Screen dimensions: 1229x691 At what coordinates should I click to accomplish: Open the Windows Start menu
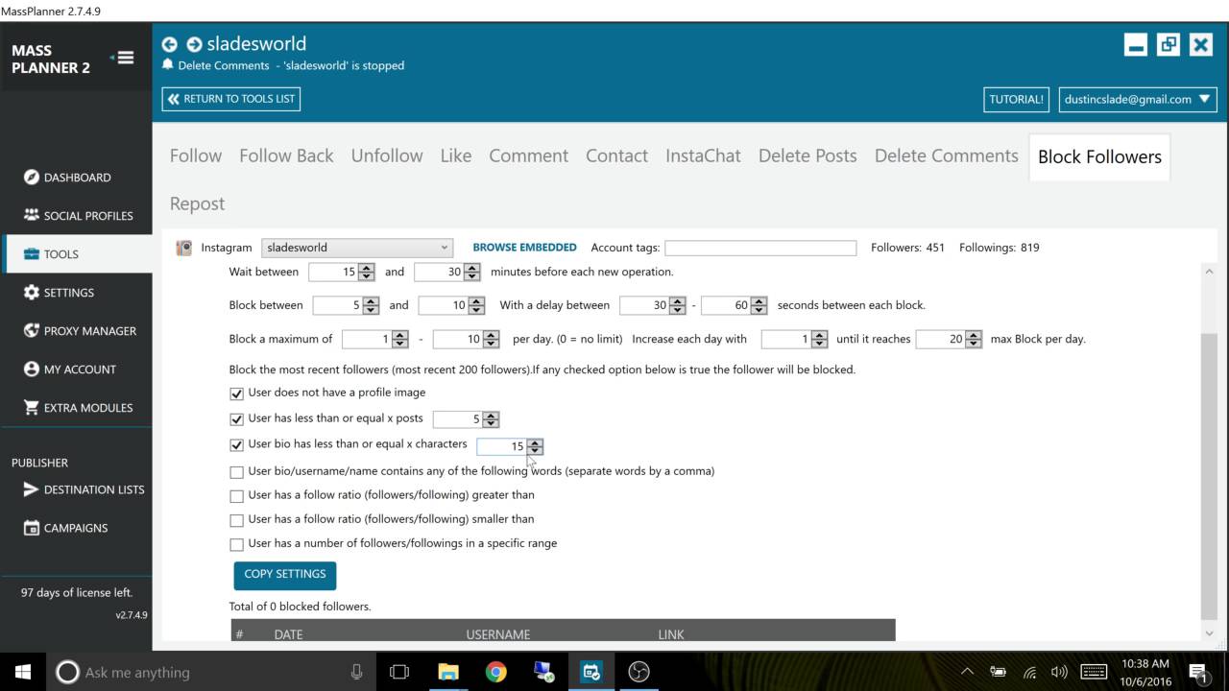coord(23,672)
